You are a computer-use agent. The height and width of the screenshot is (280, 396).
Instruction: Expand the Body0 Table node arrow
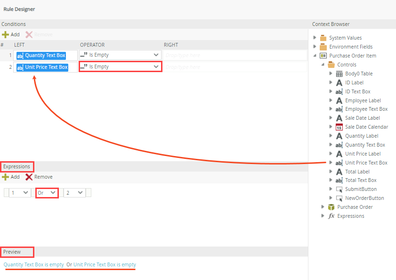(331, 74)
